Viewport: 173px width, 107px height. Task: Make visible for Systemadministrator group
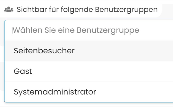[x=89, y=92]
